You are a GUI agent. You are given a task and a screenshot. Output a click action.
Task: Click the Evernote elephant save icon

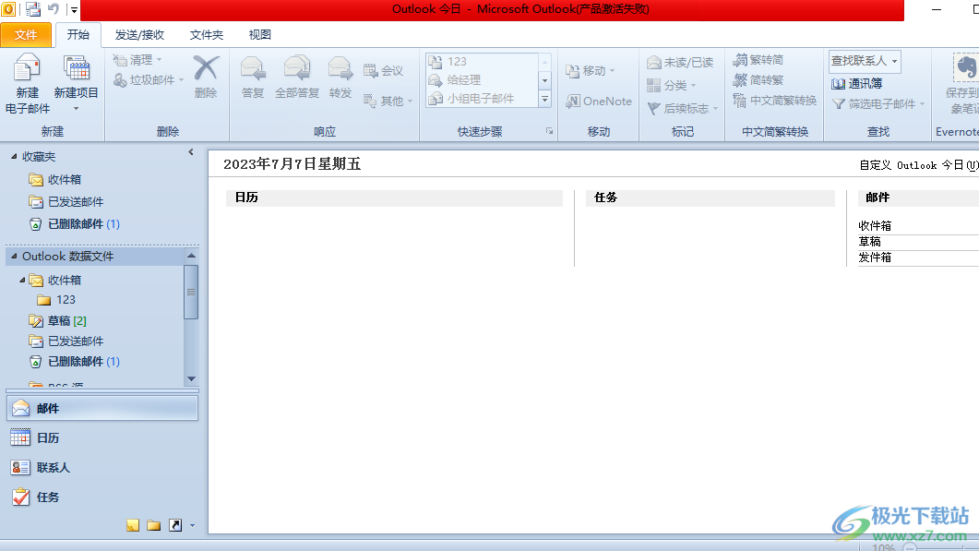(965, 66)
